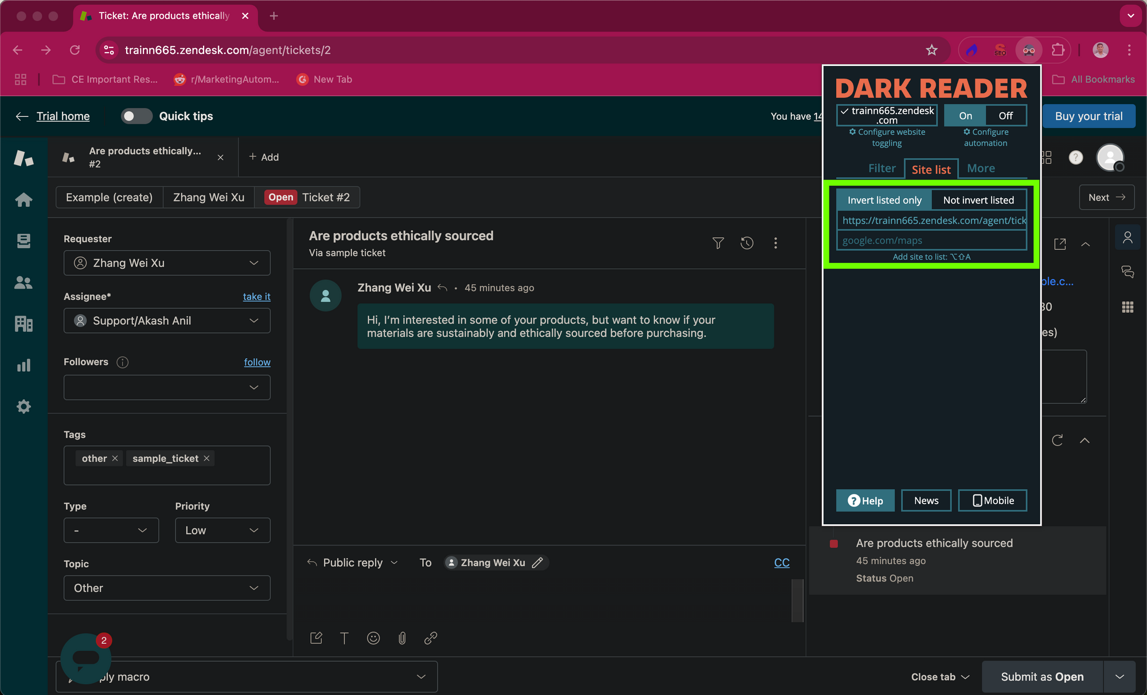Turn Dark Reader Off
The height and width of the screenshot is (695, 1147).
tap(1005, 116)
